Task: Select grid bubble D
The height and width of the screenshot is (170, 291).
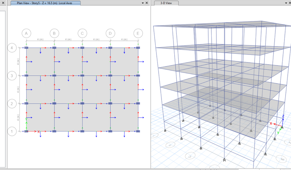Action: (x=110, y=33)
